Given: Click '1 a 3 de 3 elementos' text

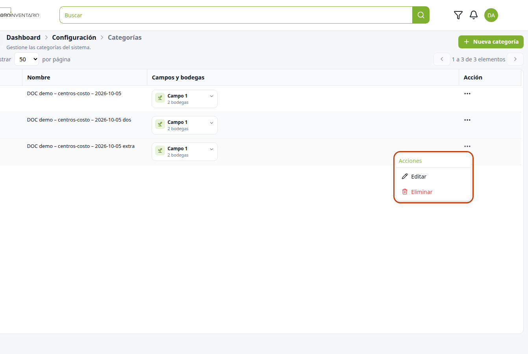Looking at the screenshot, I should [x=478, y=59].
